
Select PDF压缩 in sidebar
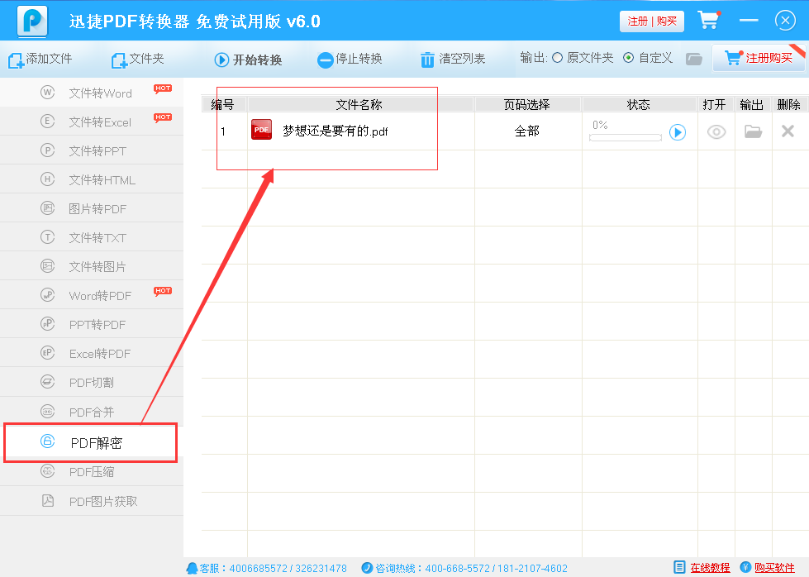coord(92,472)
